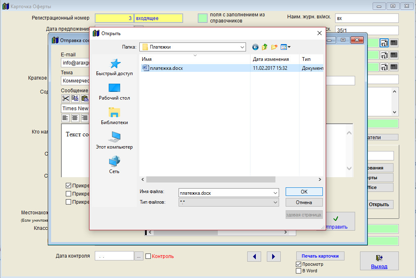Paste into message using the clipboard icon
Image resolution: width=416 pixels, height=278 pixels.
coord(85,98)
